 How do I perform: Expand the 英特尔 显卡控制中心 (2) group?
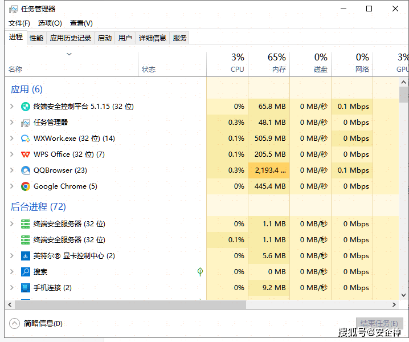(x=12, y=255)
